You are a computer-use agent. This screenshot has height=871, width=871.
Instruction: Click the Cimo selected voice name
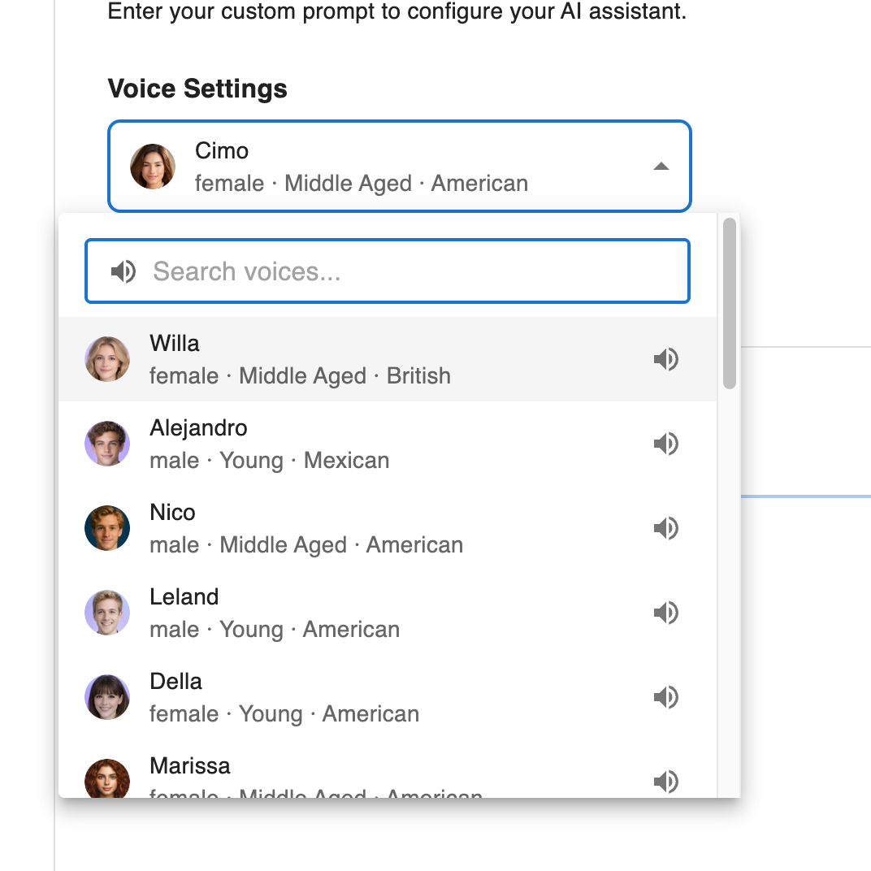pos(222,150)
